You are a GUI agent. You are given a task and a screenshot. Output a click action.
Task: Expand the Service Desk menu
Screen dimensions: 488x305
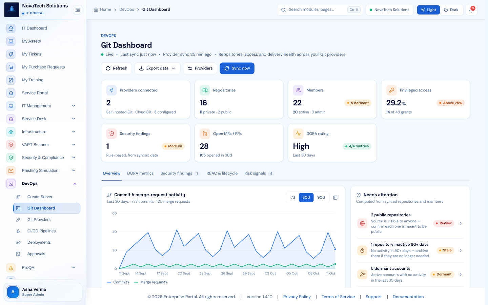(x=43, y=119)
